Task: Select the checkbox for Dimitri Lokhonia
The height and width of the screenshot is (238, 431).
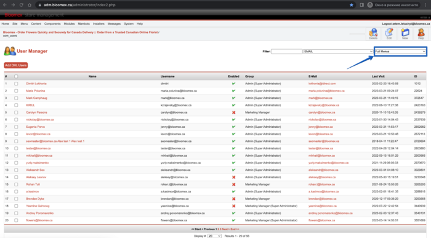Action: tap(16, 84)
